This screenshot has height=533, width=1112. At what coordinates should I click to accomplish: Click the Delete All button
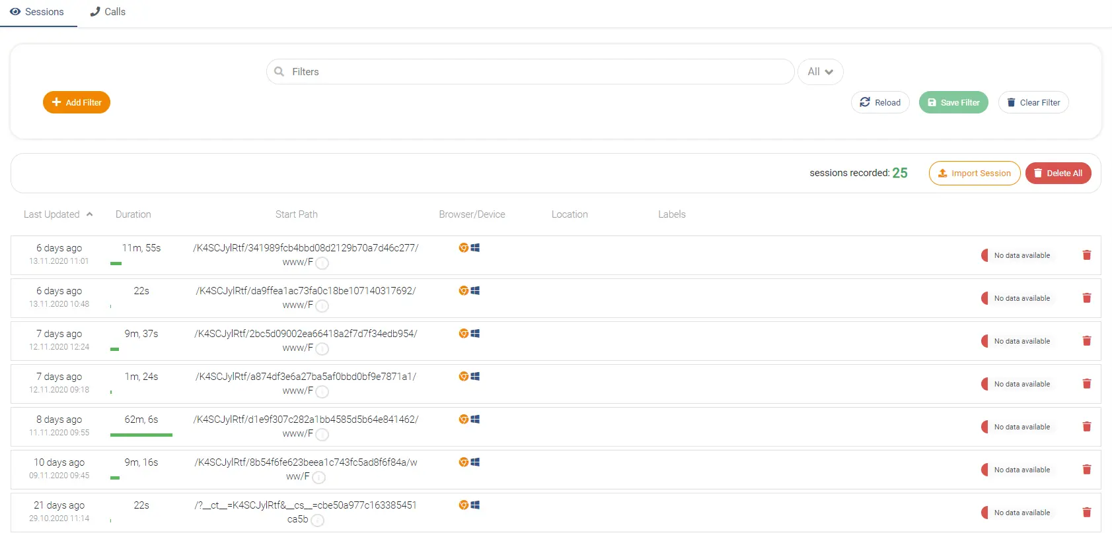tap(1058, 173)
